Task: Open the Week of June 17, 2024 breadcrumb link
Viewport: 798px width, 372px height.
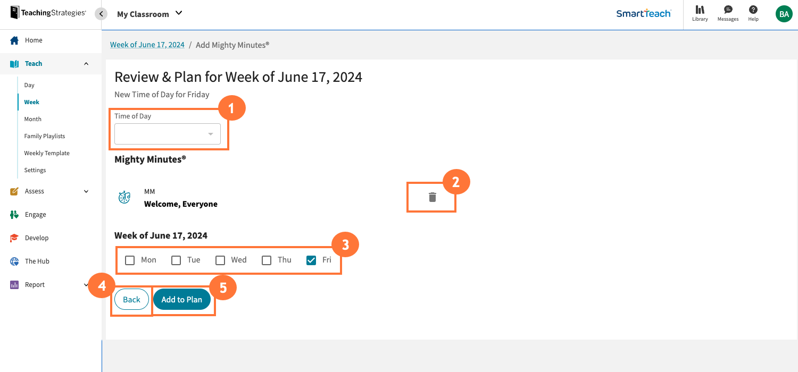Action: point(147,45)
